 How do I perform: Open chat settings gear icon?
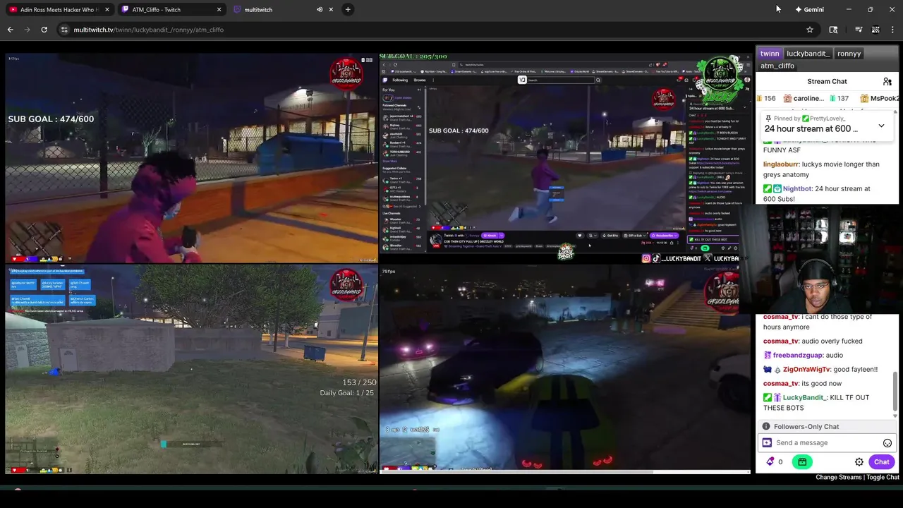point(859,462)
